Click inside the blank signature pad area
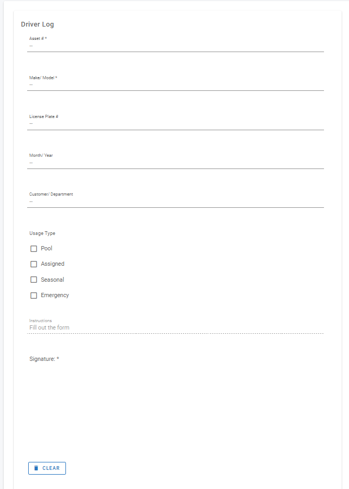 coord(176,409)
